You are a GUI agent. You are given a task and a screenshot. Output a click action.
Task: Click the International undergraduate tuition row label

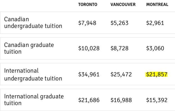(33, 74)
